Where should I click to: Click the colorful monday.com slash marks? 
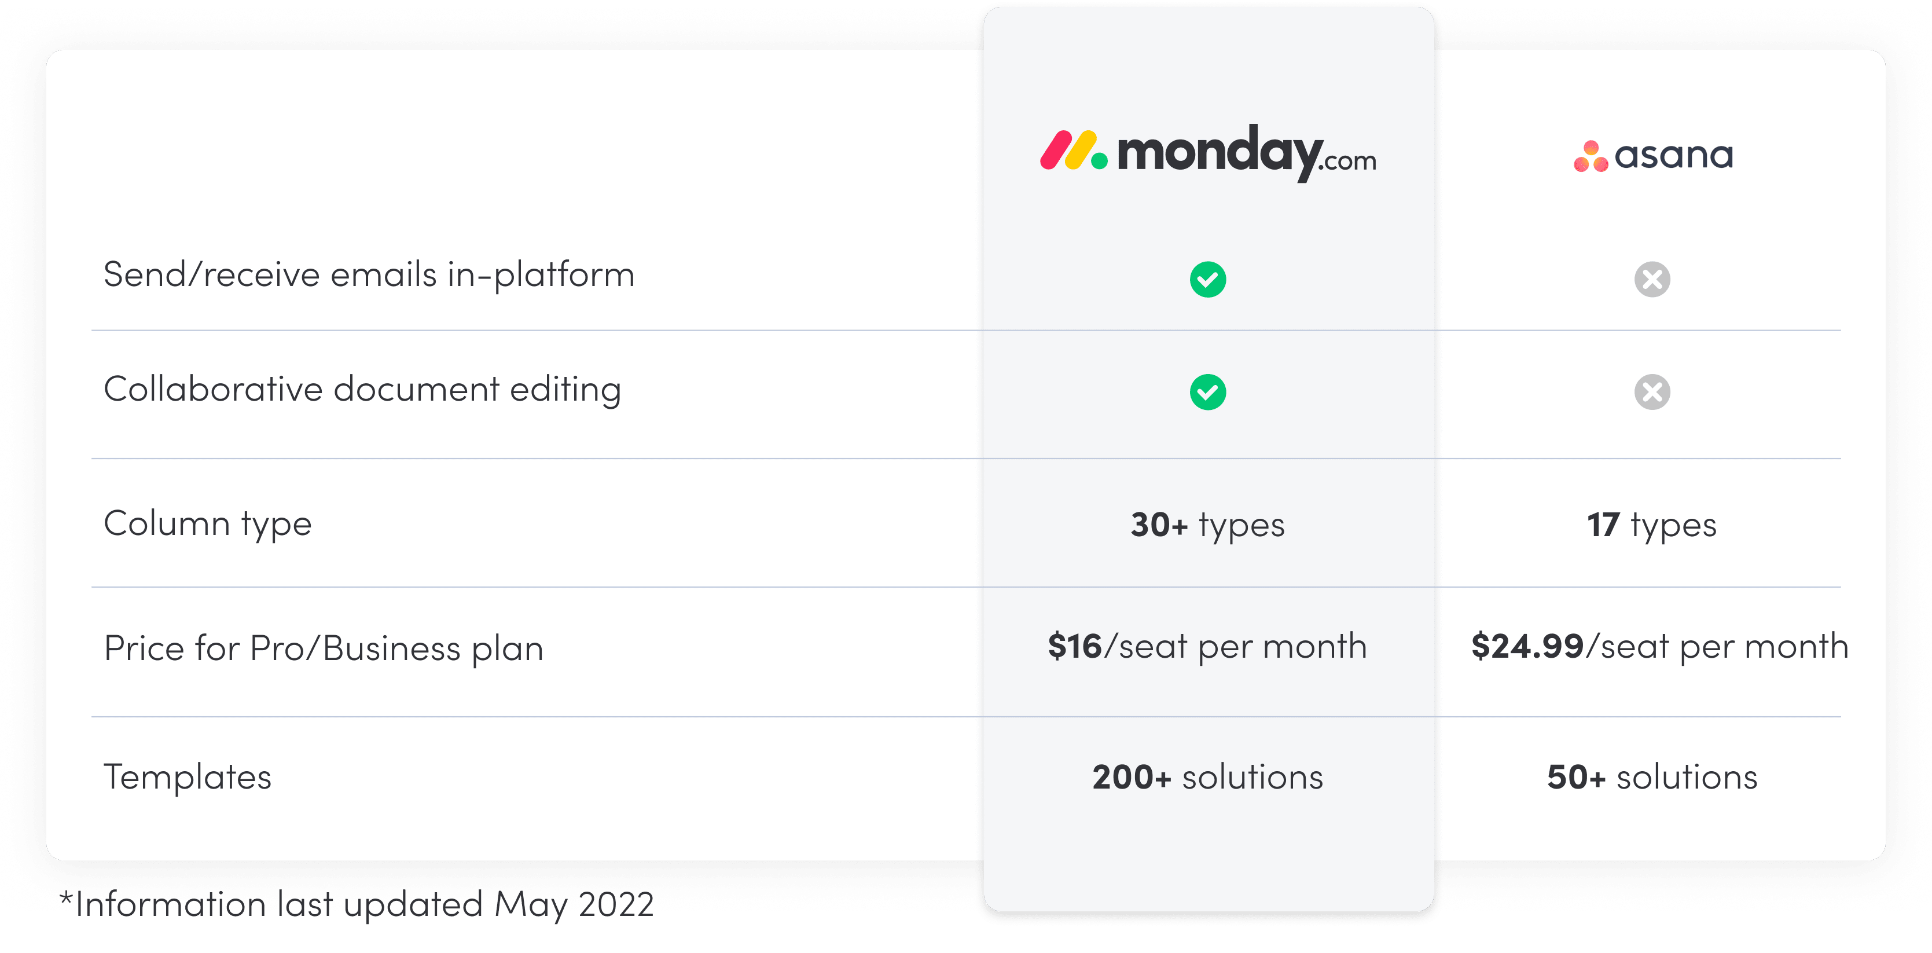(x=1073, y=150)
